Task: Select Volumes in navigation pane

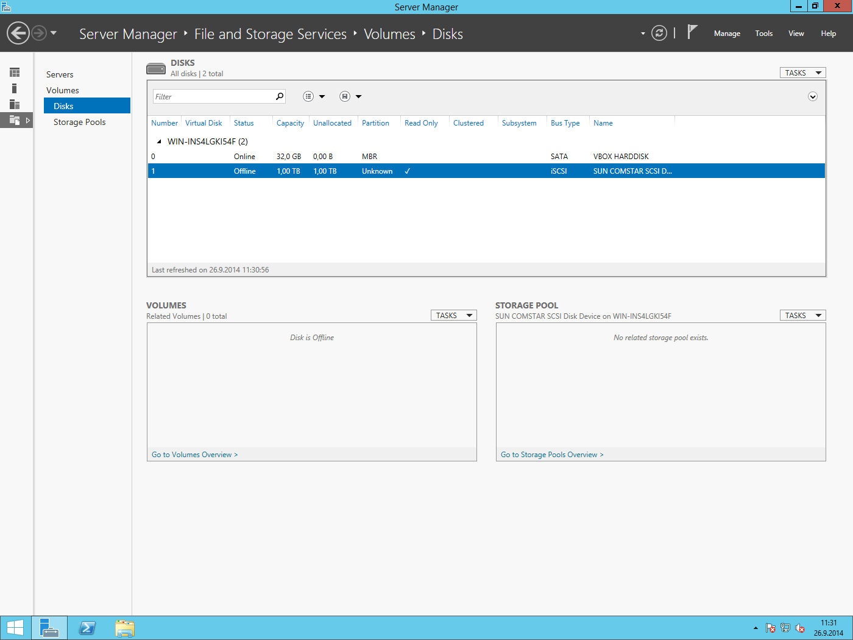Action: coord(63,90)
